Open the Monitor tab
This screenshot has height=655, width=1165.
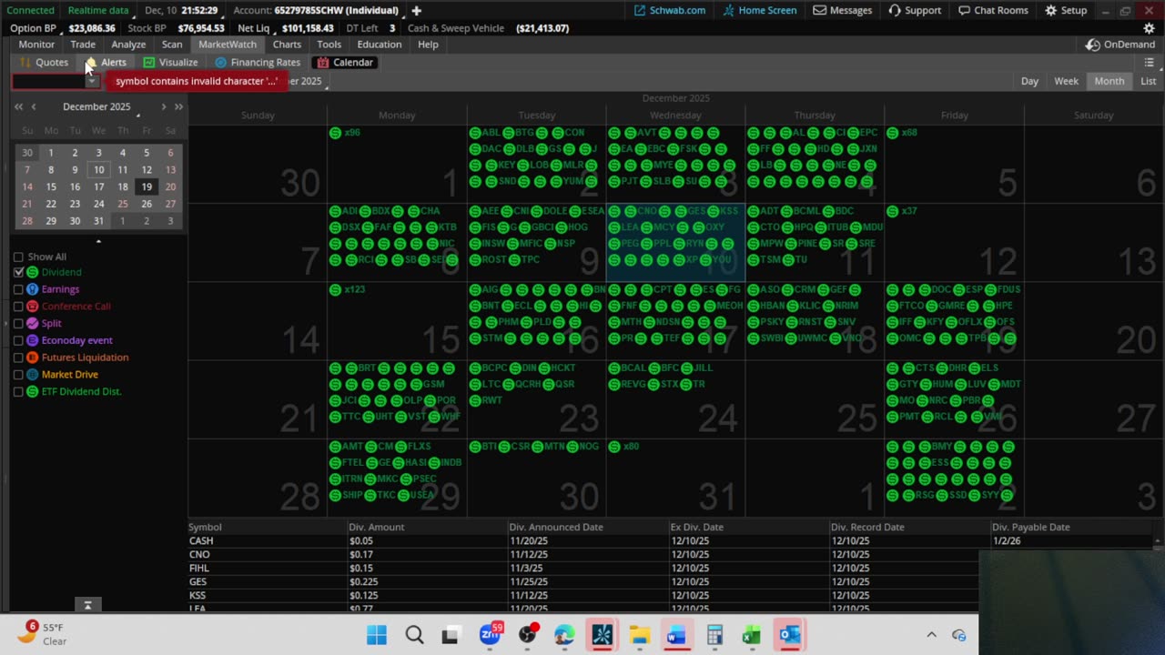pyautogui.click(x=36, y=45)
